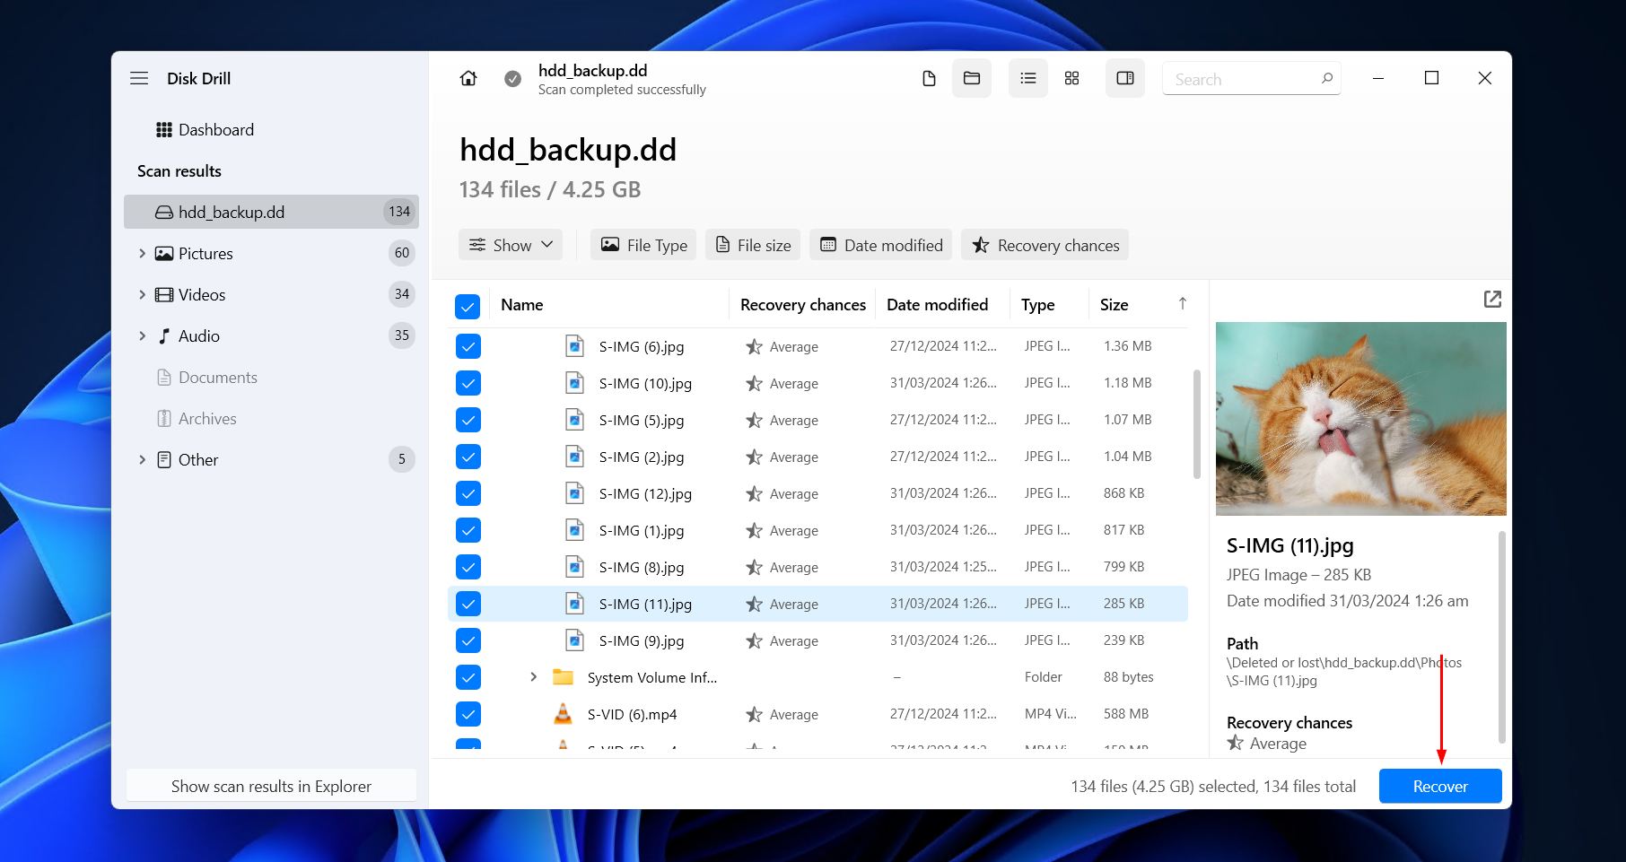Open S-IMG (11).jpg preview in external window

(x=1492, y=299)
